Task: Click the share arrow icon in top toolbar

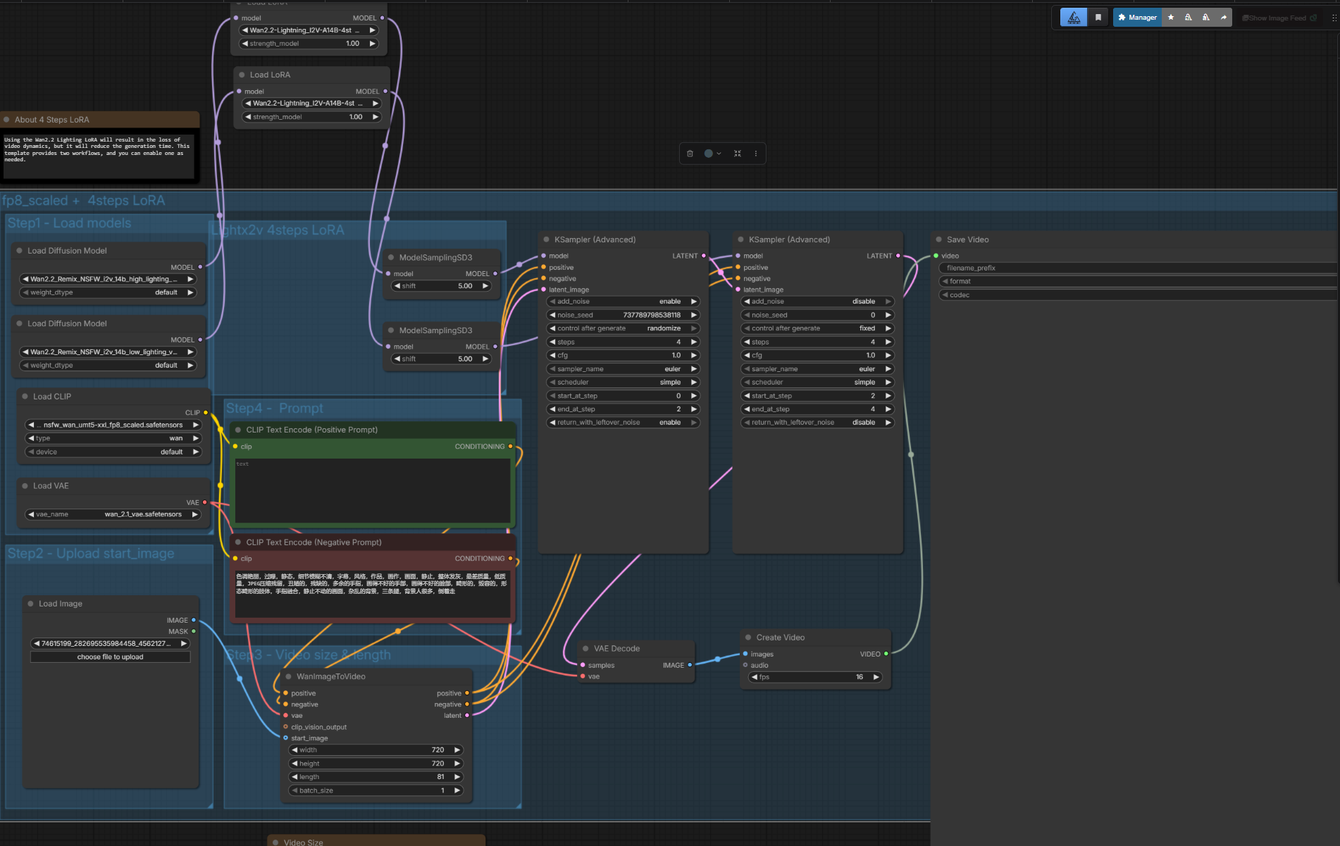Action: click(1224, 18)
